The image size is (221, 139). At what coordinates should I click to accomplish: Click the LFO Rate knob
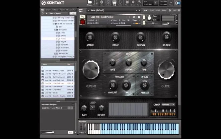113,62
